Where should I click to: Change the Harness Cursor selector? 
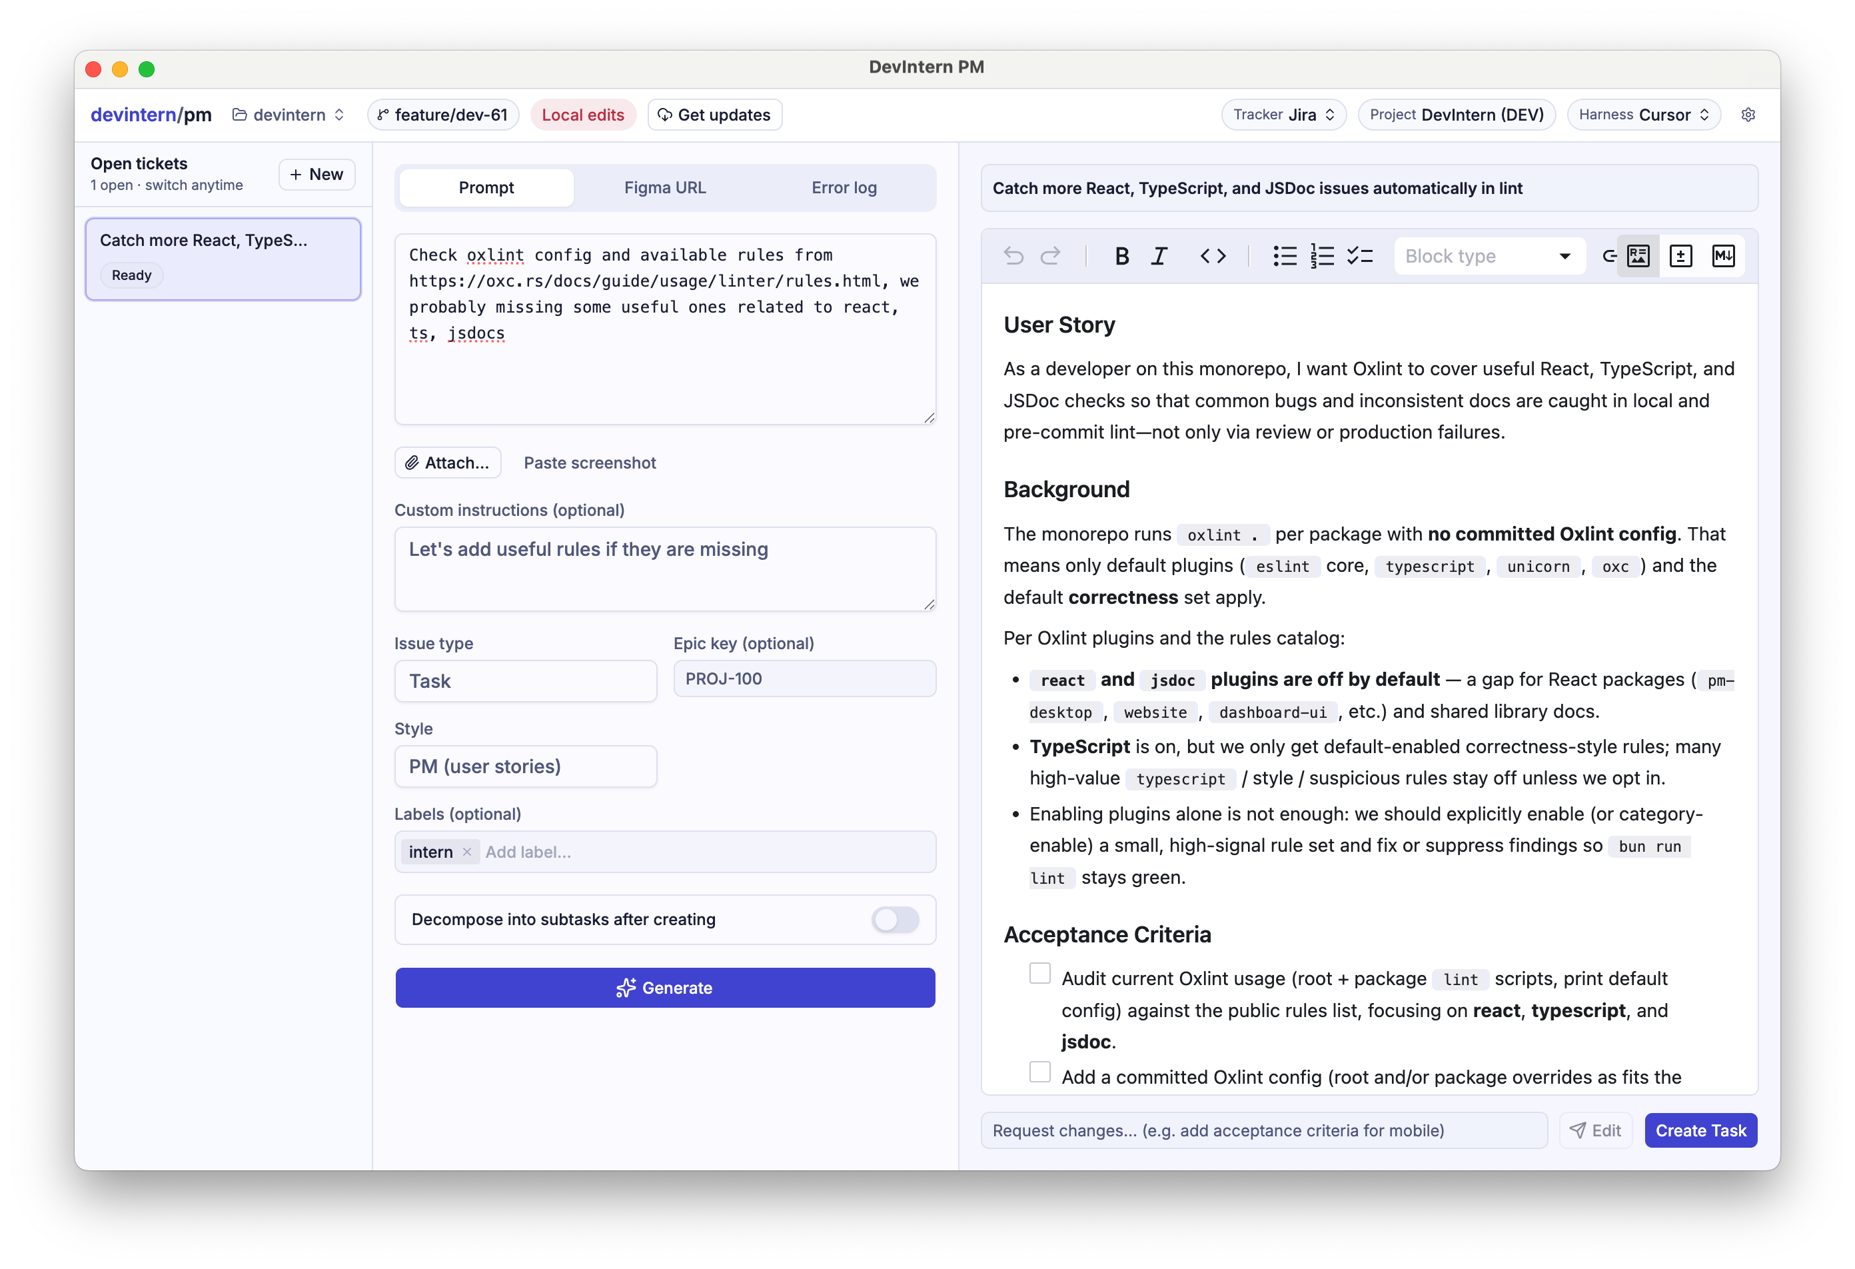(1644, 115)
